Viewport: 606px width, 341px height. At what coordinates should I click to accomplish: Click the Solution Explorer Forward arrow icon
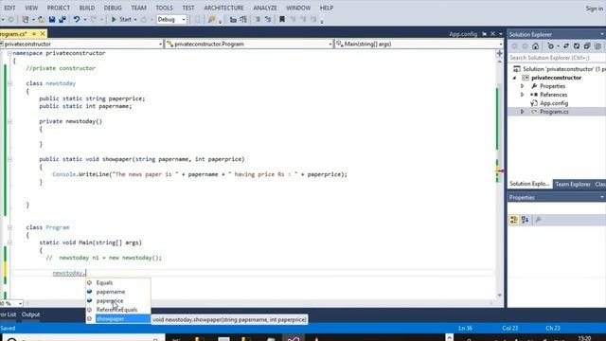click(x=525, y=46)
